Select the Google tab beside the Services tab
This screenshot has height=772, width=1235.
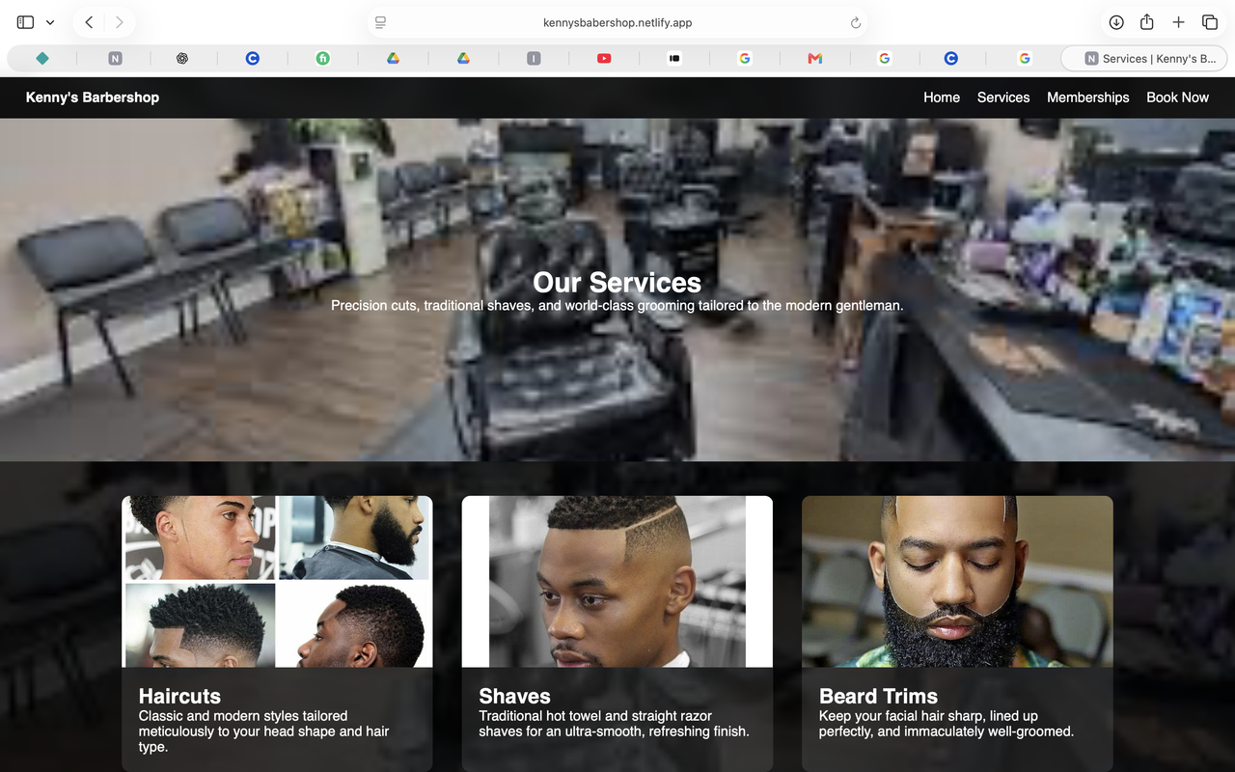point(1025,58)
